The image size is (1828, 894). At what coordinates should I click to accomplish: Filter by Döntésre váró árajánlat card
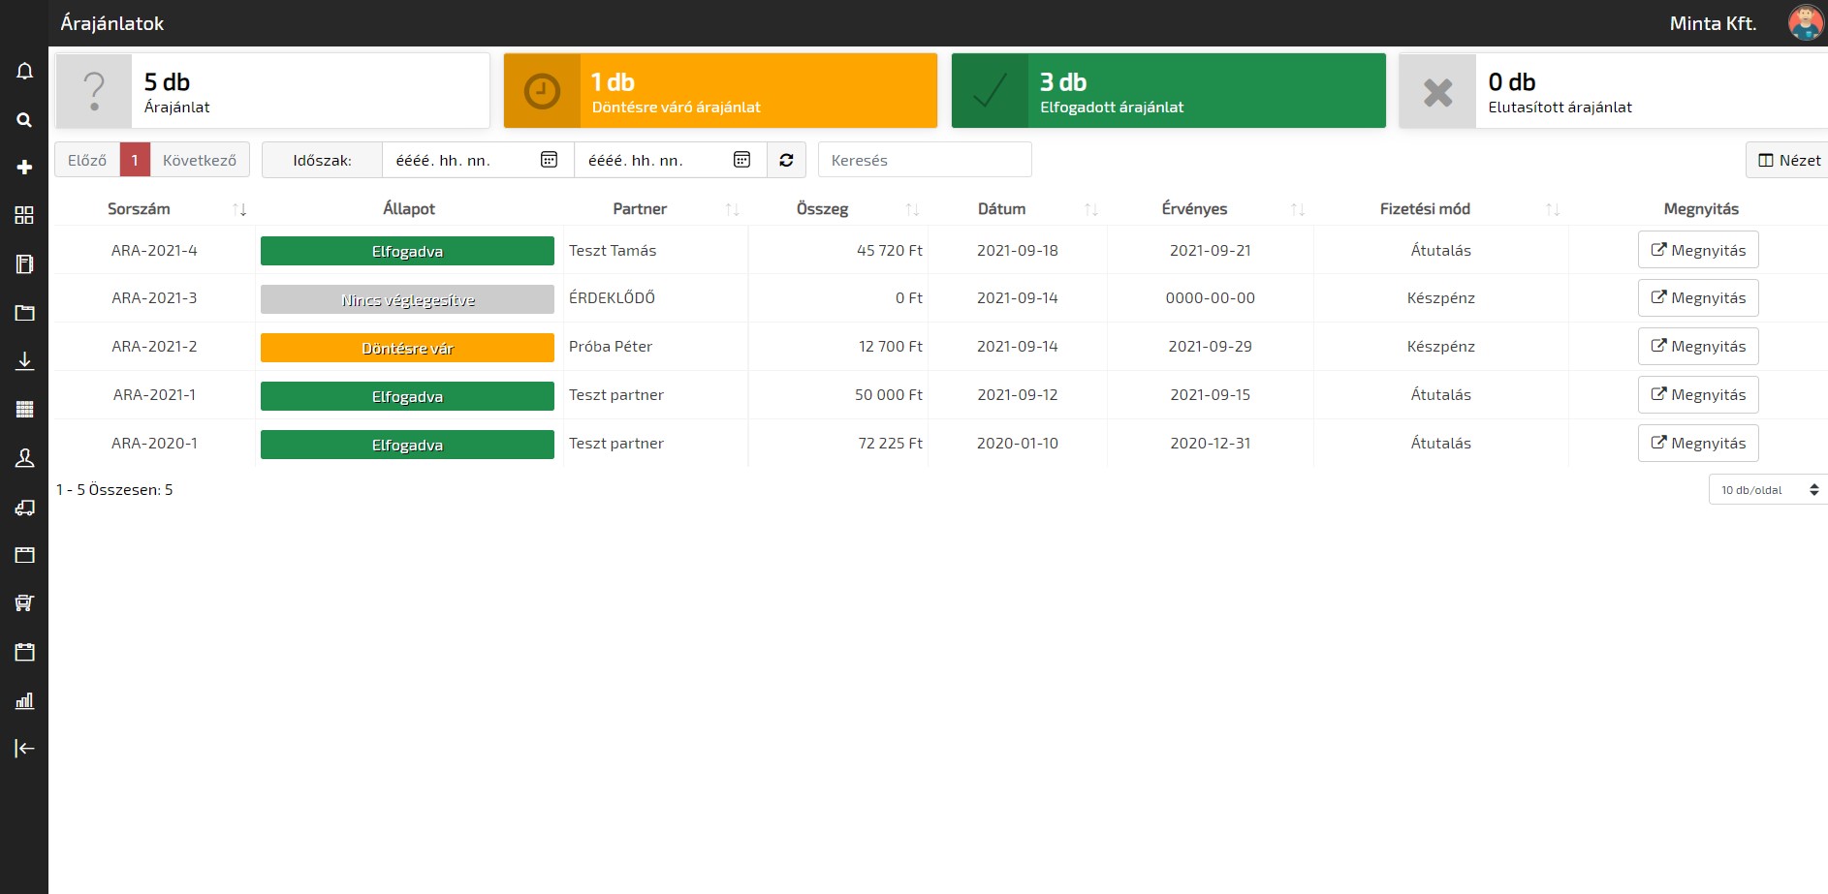pos(720,91)
